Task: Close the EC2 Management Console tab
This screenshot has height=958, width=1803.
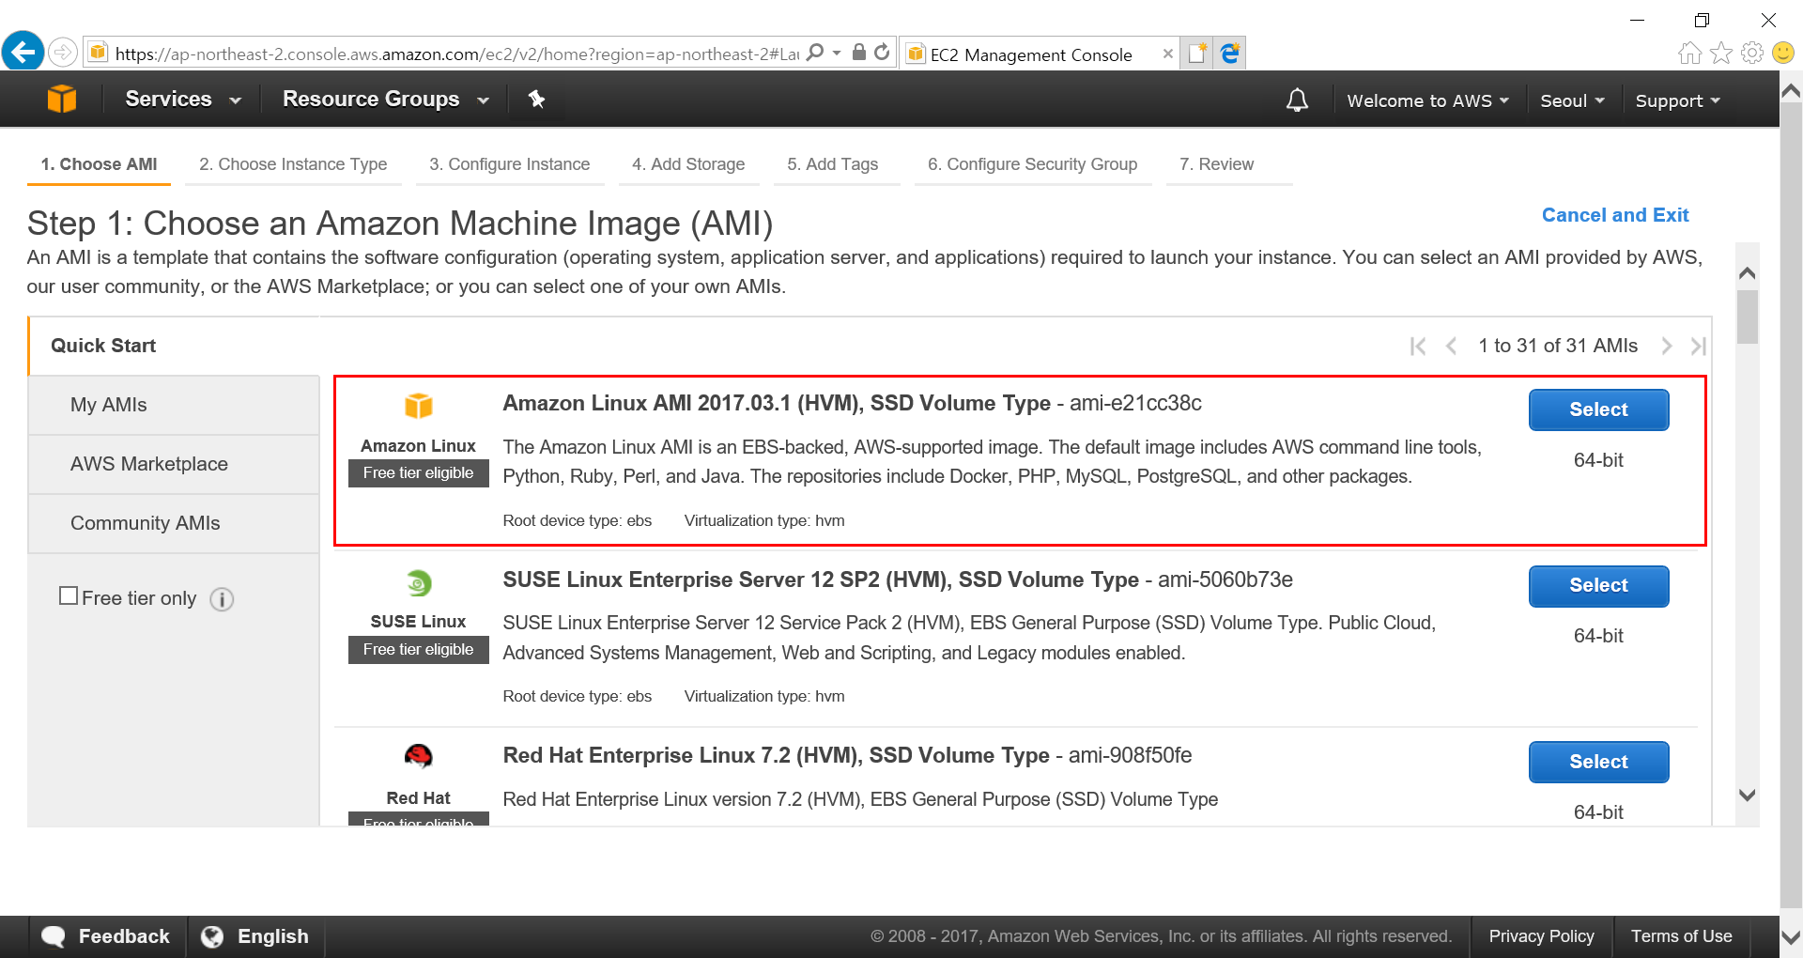Action: [x=1167, y=54]
